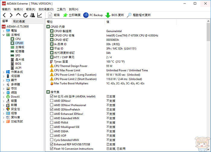Switch to the 選單 menu tab

click(x=5, y=21)
